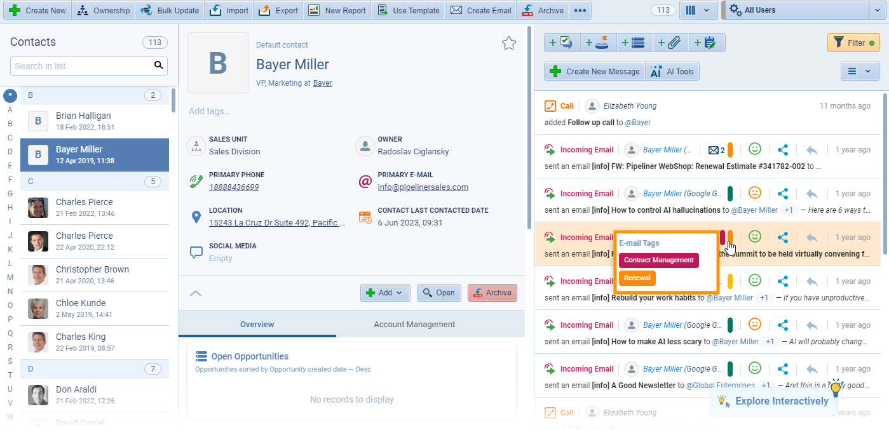Screen dimensions: 889x430
Task: Star Bayer Miller as favorite
Action: (508, 43)
